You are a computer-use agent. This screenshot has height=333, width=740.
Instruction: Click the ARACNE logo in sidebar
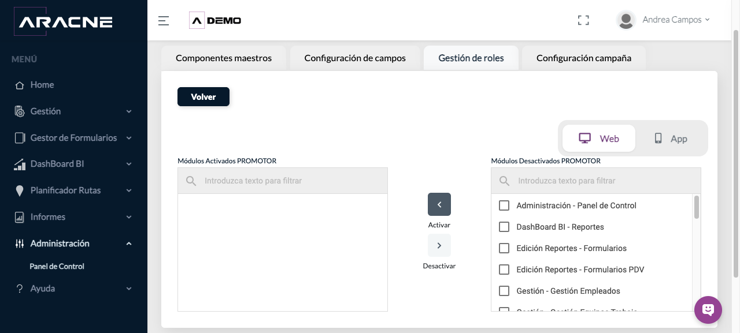coord(63,22)
